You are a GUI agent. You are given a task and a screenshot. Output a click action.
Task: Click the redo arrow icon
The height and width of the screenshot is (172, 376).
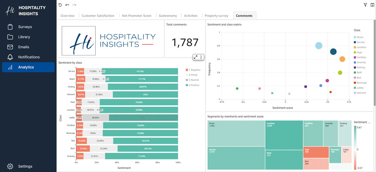[x=74, y=5]
